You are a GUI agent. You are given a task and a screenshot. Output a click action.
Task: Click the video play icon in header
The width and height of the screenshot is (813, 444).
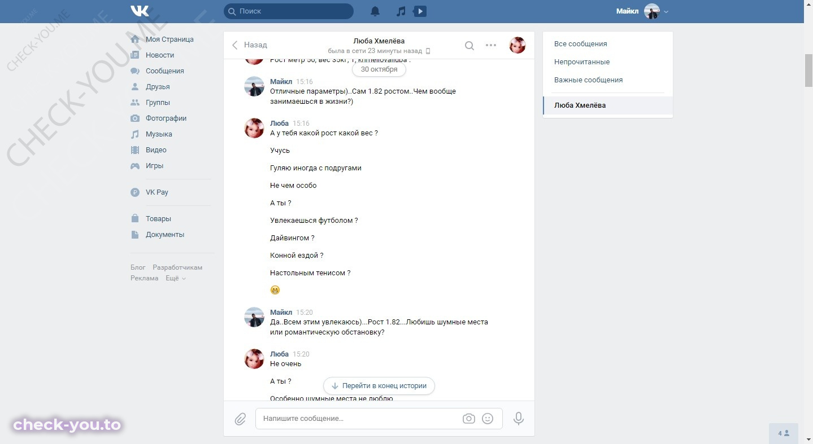click(420, 11)
